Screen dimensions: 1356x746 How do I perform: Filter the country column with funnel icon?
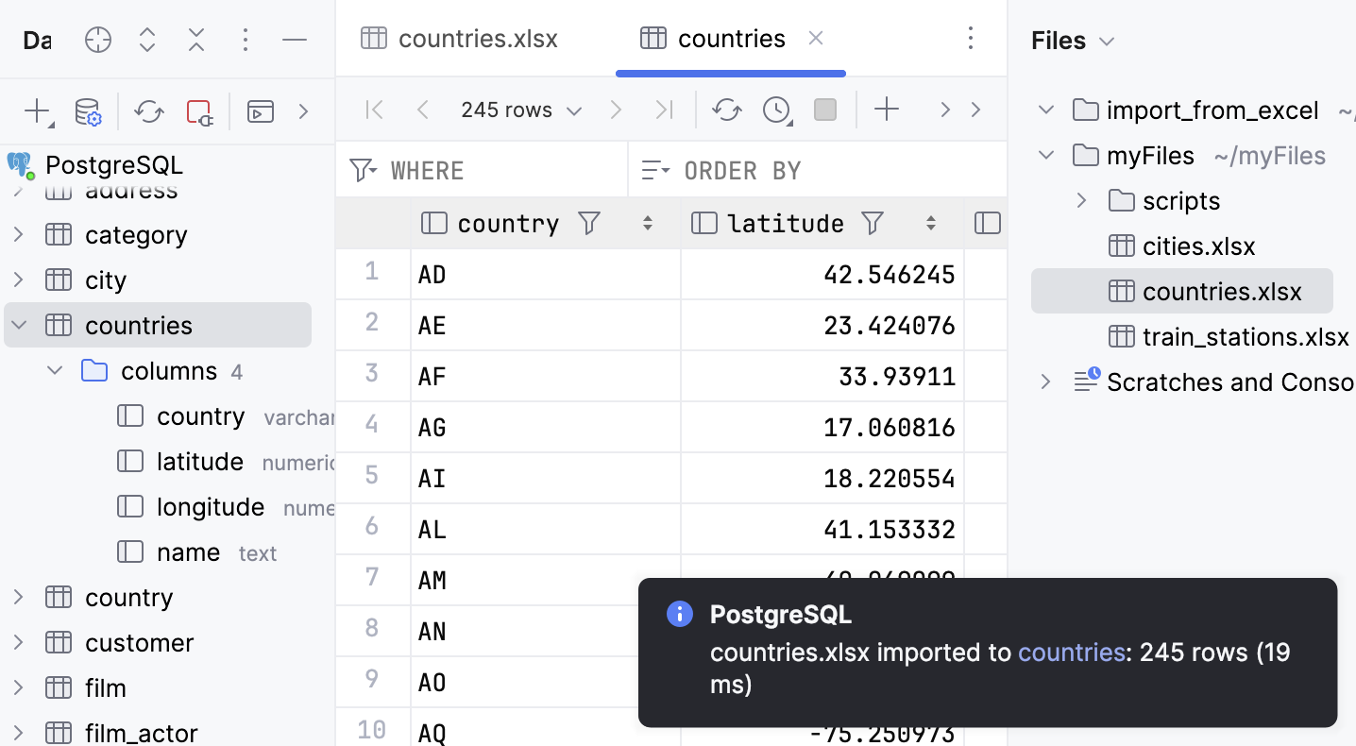point(587,223)
